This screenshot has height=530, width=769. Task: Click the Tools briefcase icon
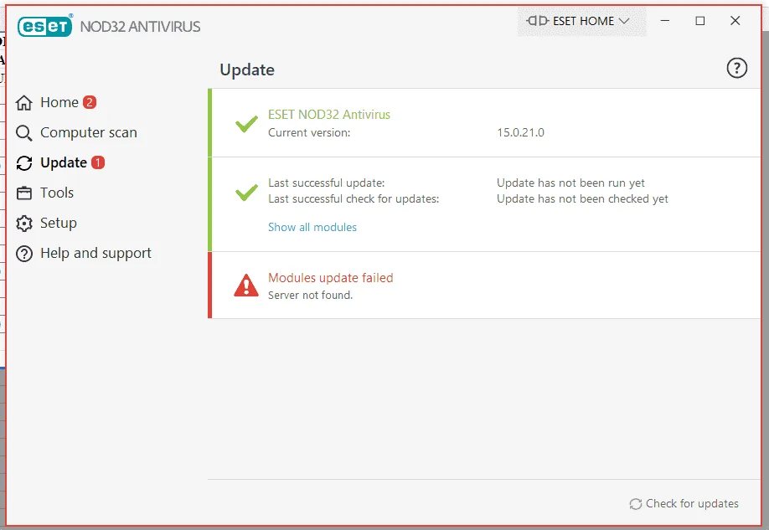pyautogui.click(x=24, y=193)
